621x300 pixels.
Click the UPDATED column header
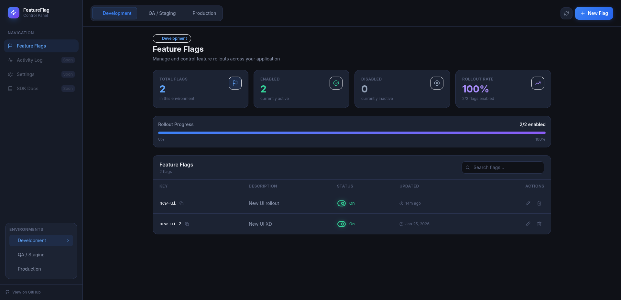coord(409,186)
